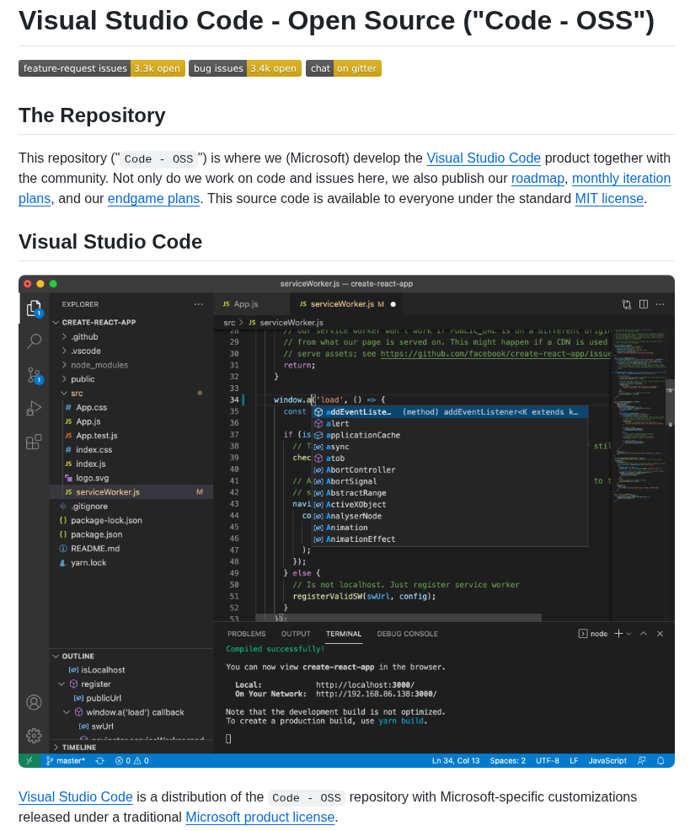Switch to the DEBUG CONSOLE tab
Screen dimensions: 690x831
pos(408,634)
